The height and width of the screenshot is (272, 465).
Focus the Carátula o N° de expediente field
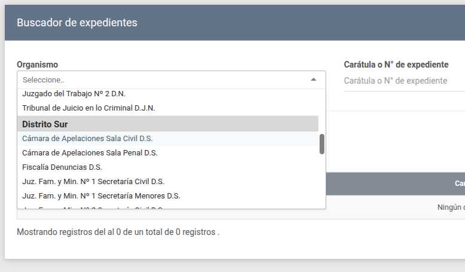click(402, 81)
